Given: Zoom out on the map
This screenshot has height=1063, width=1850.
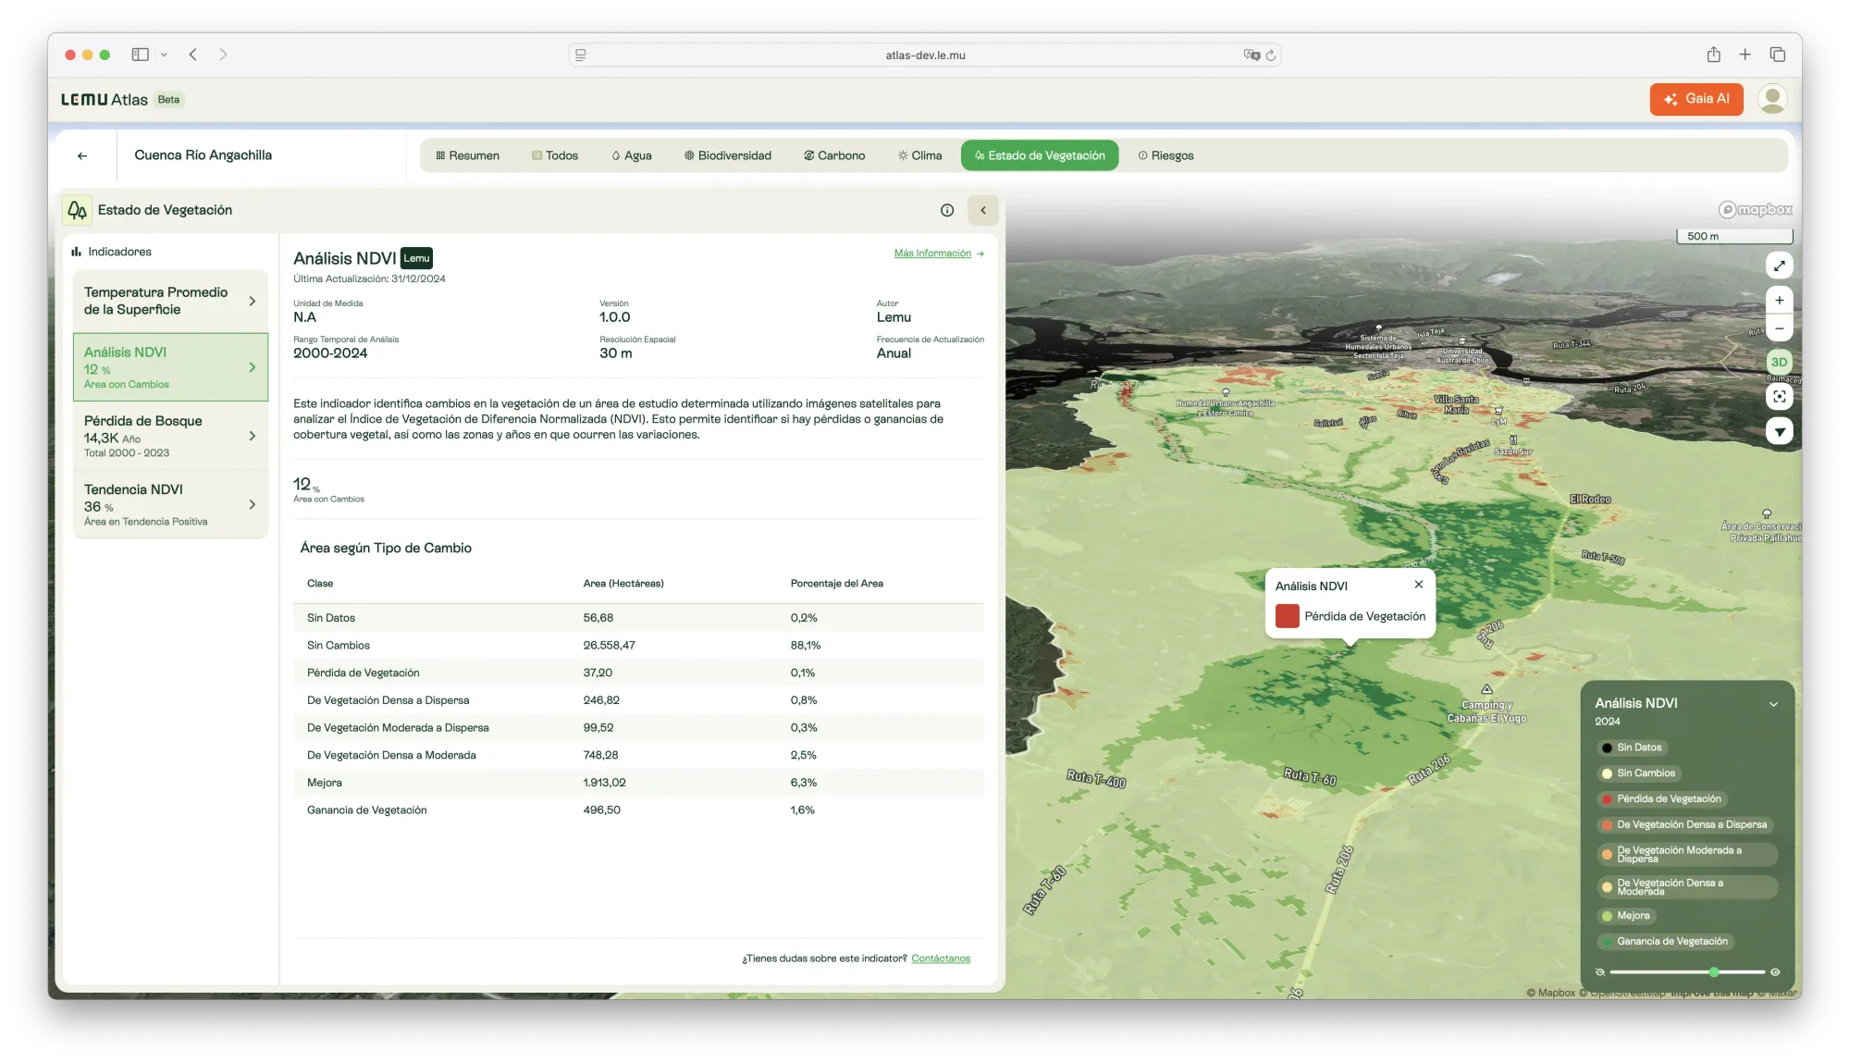Looking at the screenshot, I should [1779, 328].
